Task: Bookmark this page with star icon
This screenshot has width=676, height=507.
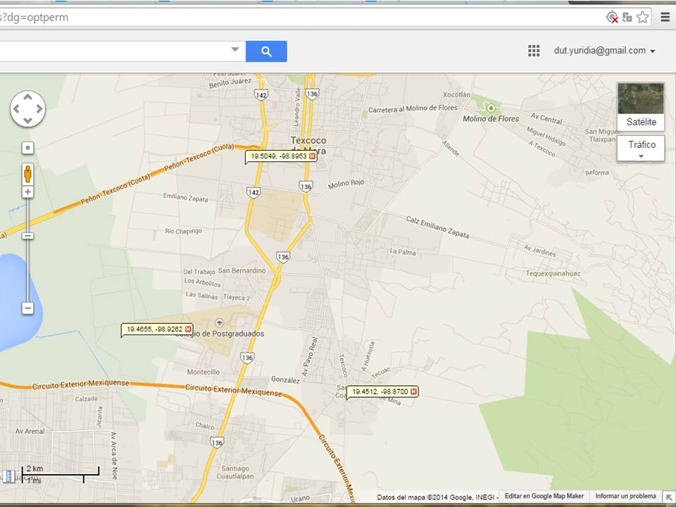Action: pos(642,18)
